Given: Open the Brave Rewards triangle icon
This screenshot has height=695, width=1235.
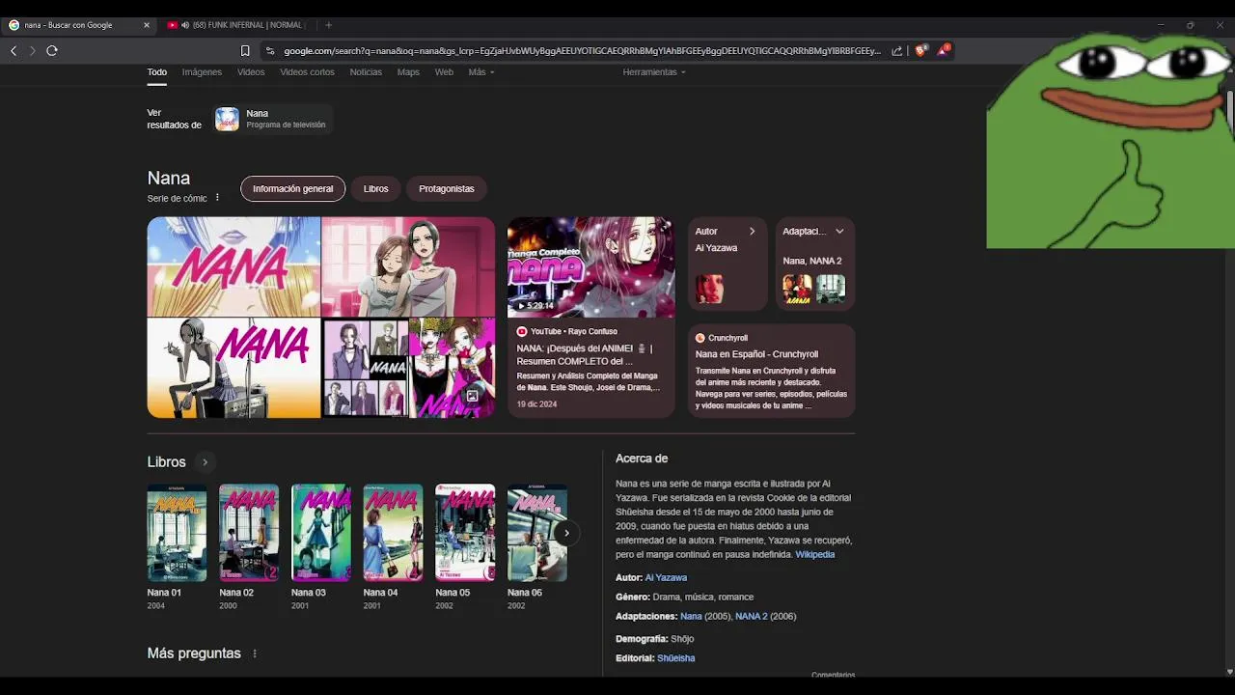Looking at the screenshot, I should click(945, 49).
